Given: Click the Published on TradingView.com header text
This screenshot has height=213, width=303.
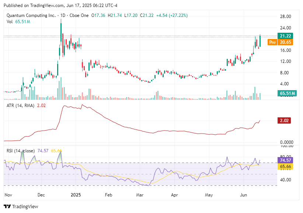Looking at the screenshot, I should (60, 6).
